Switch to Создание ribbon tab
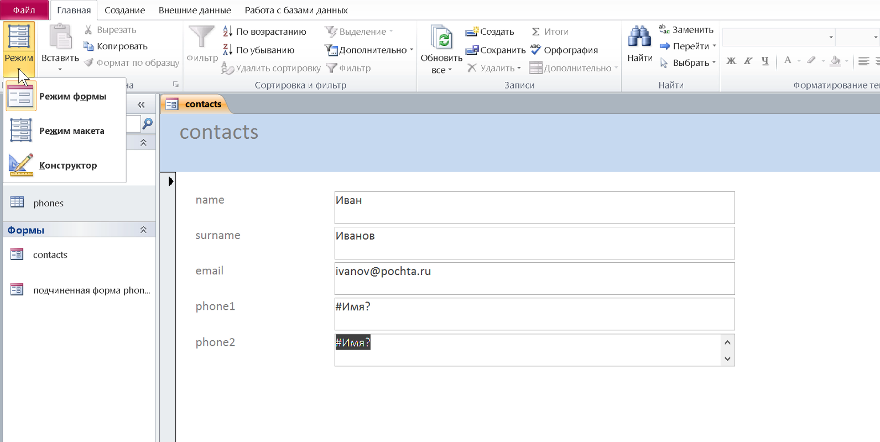This screenshot has width=880, height=442. [124, 10]
